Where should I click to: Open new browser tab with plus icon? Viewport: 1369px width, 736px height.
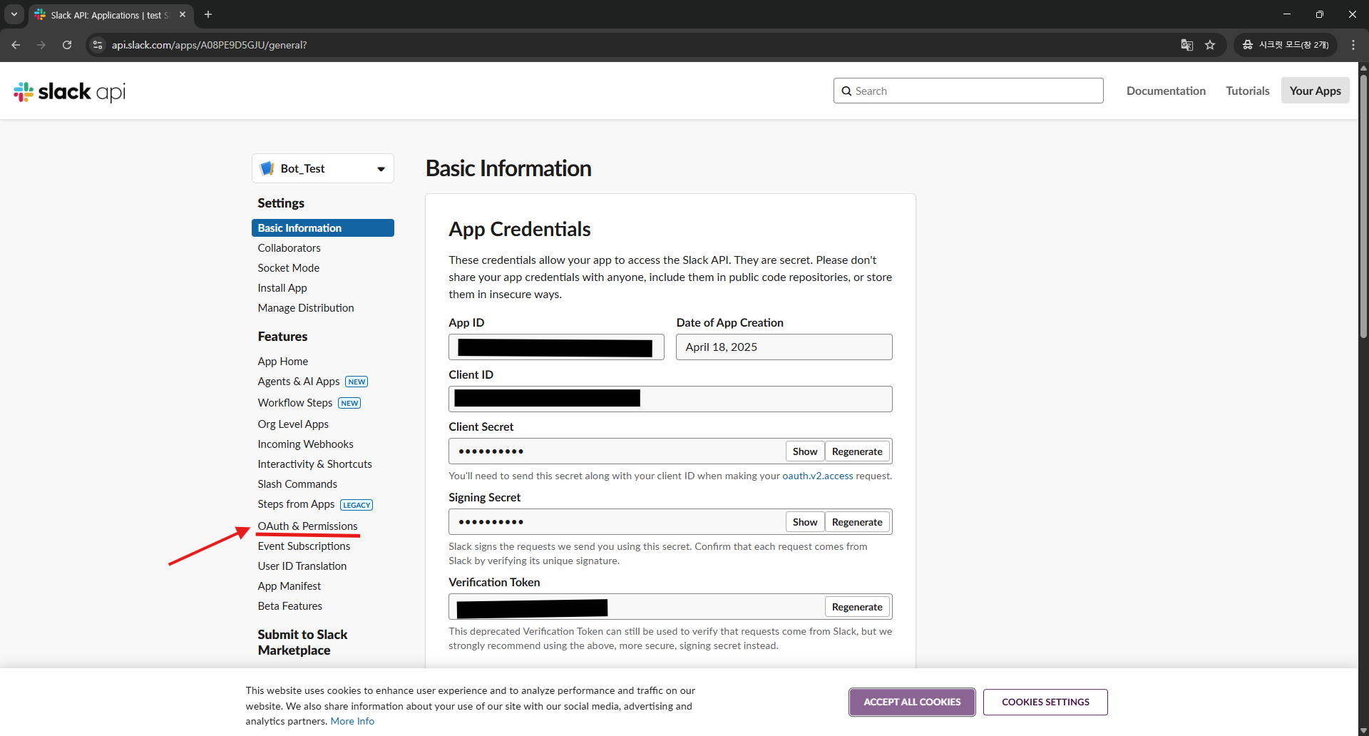coord(208,14)
